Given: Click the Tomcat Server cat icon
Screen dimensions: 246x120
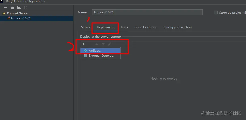Looking at the screenshot, I should [4, 13].
